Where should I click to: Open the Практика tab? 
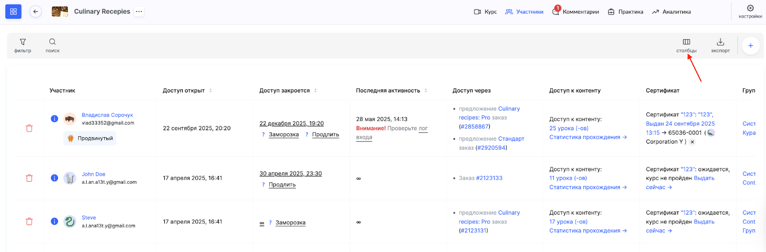click(625, 12)
